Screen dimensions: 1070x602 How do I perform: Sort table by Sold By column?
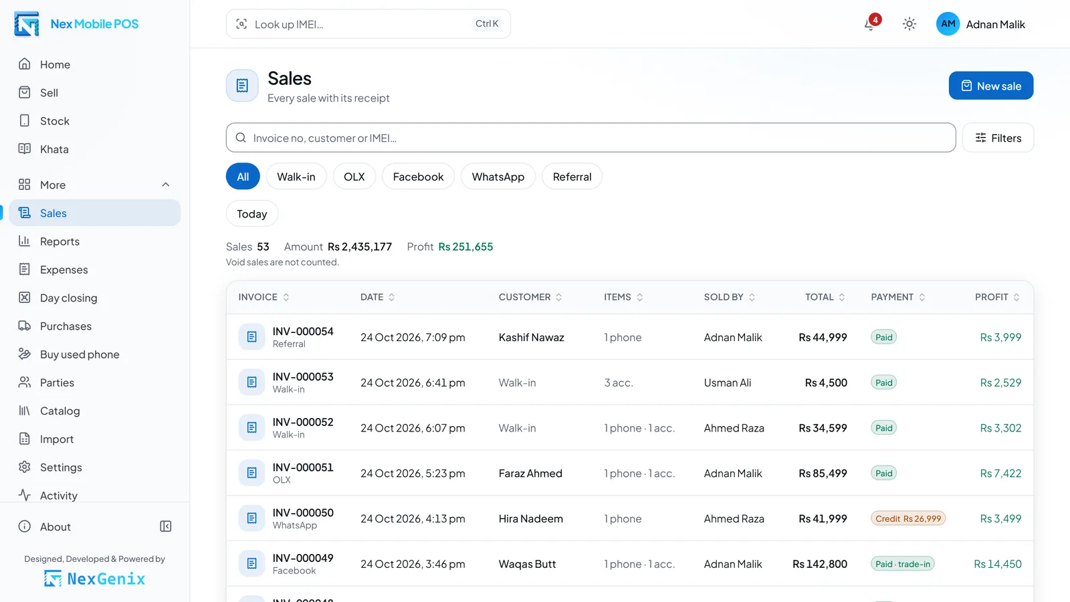730,297
